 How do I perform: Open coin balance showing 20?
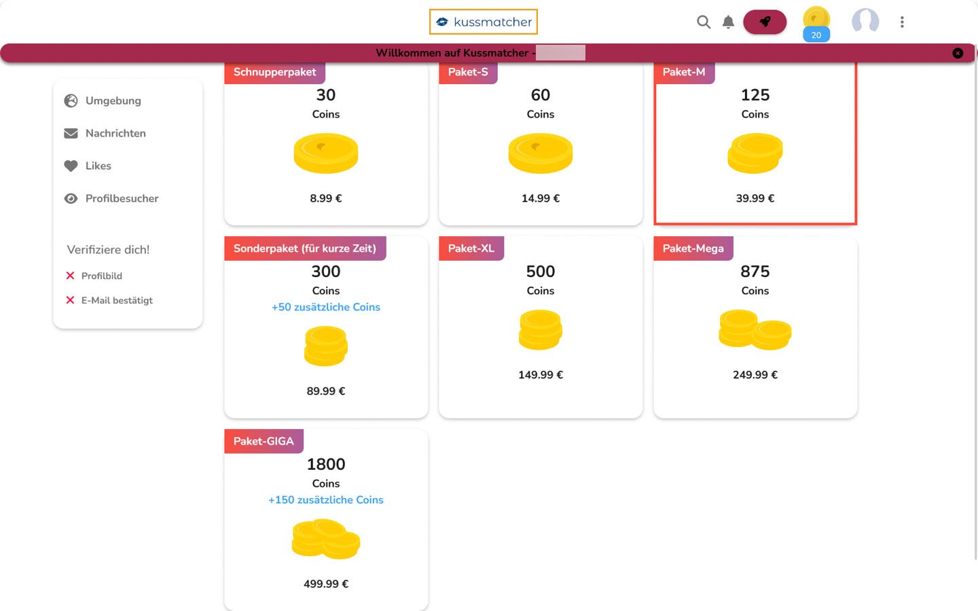click(816, 24)
